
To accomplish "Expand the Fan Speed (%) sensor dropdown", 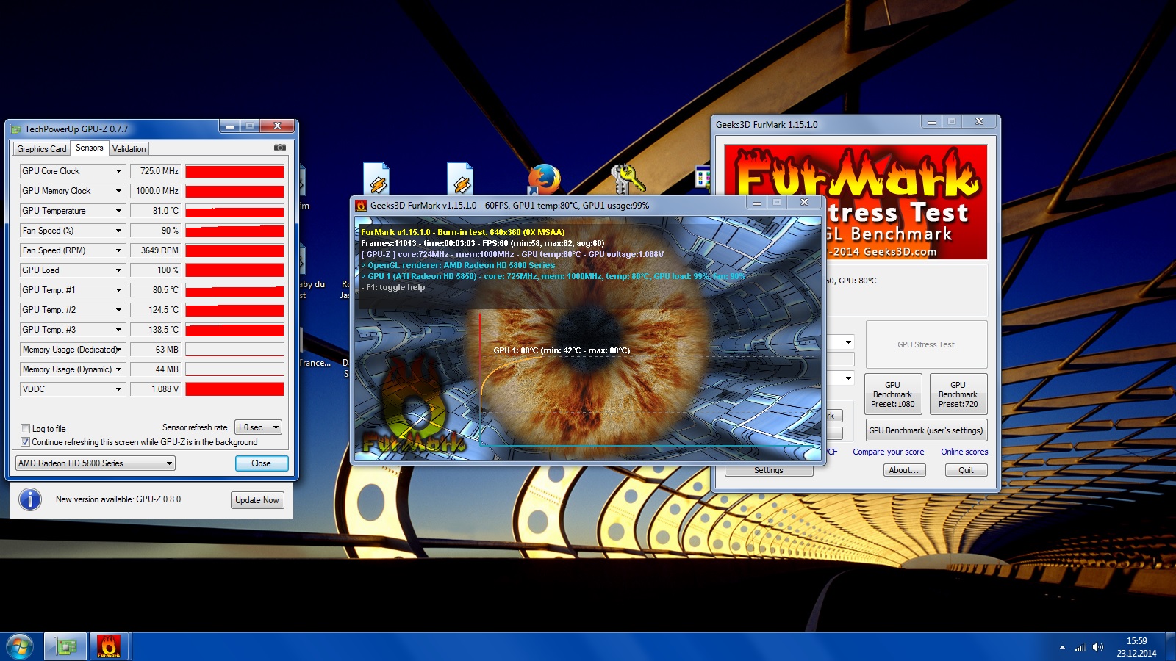I will (118, 231).
